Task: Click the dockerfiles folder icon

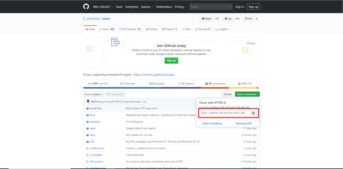Action: pos(87,108)
